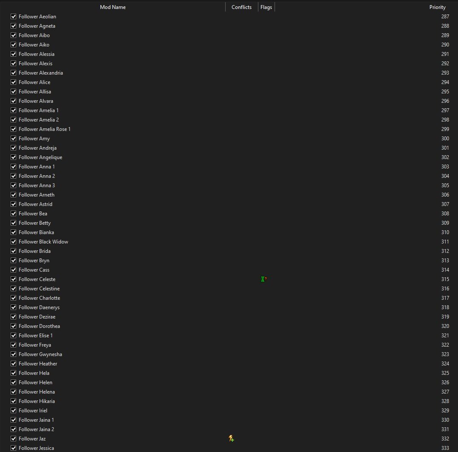Select Follower Jaina 2 mod name
Viewport: 458px width, 452px height.
(x=37, y=429)
